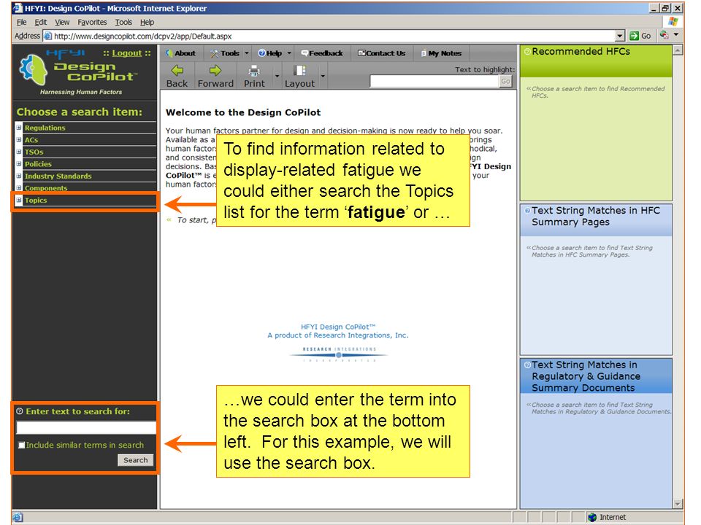Open the About toolbar item
701x525 pixels.
(181, 53)
